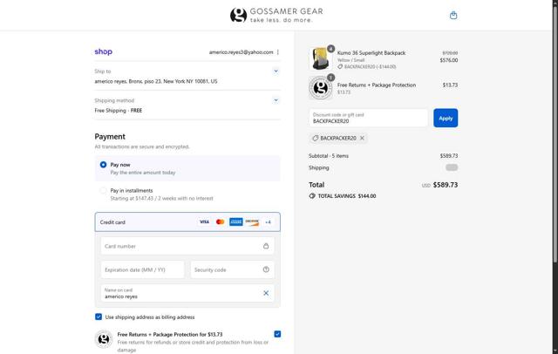
Task: Open the security code help icon
Action: pos(266,269)
